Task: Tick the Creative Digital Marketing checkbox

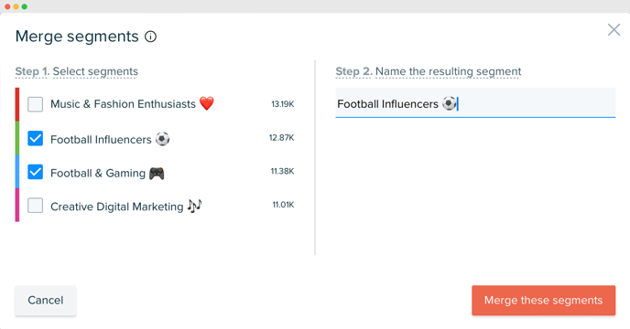Action: [x=36, y=206]
